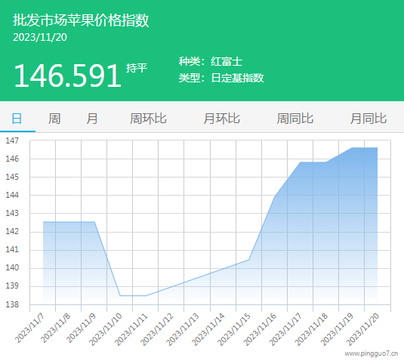Open the 月同比 tab
The height and width of the screenshot is (361, 404).
tap(369, 119)
